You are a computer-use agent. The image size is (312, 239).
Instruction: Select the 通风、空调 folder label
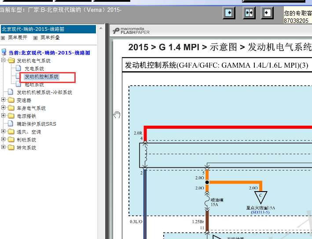click(x=29, y=132)
